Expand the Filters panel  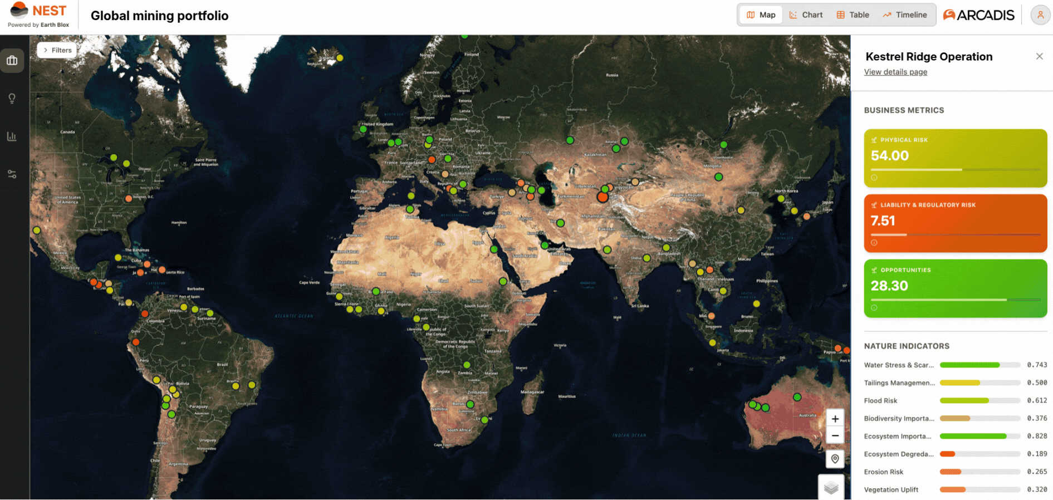[x=57, y=50]
